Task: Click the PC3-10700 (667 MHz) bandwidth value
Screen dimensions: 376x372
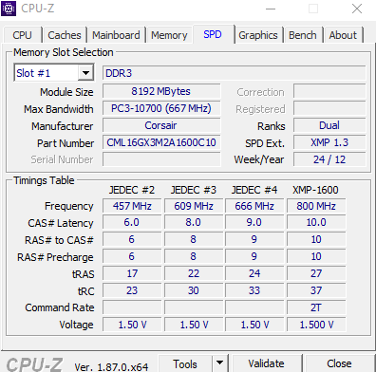Action: 161,108
